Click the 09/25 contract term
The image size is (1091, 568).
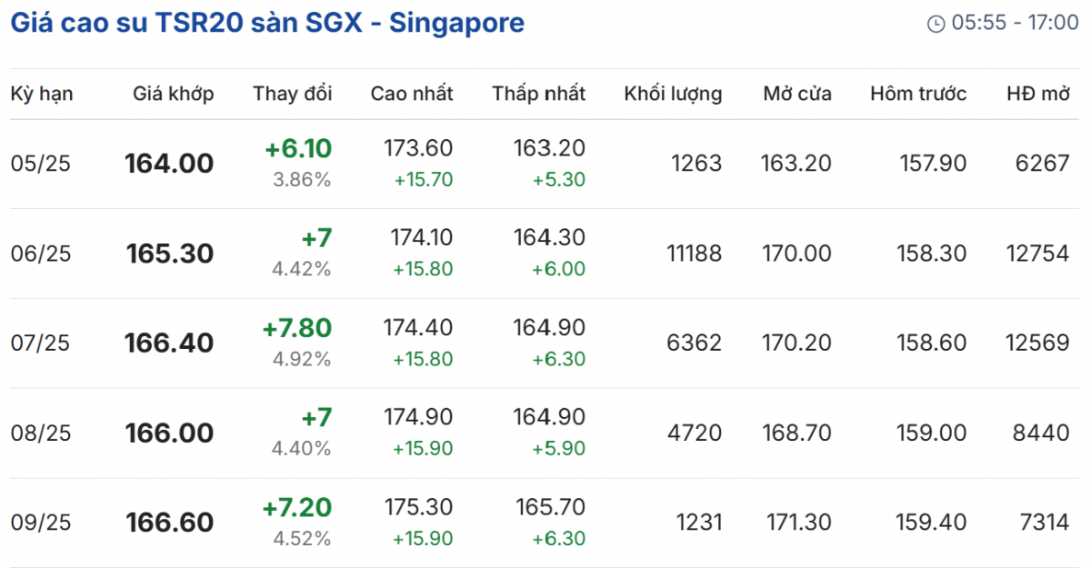(x=41, y=523)
